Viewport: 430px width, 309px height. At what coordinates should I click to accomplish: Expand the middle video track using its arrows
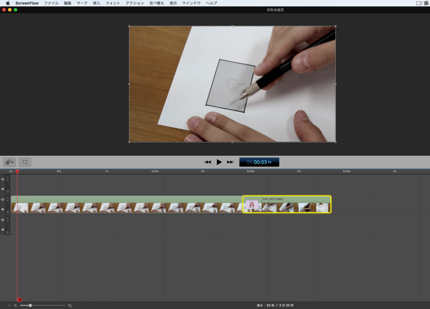[8, 199]
